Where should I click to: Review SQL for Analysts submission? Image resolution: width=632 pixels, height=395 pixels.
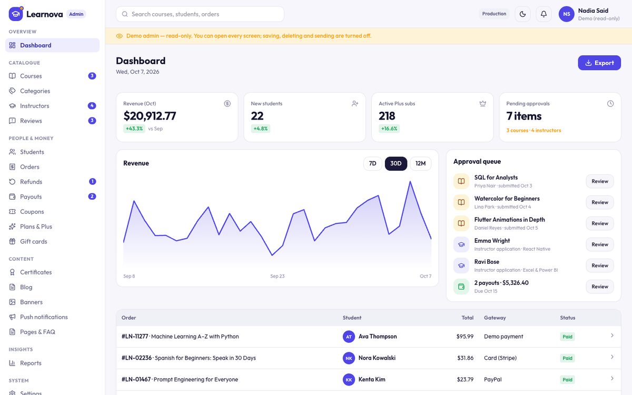tap(600, 181)
